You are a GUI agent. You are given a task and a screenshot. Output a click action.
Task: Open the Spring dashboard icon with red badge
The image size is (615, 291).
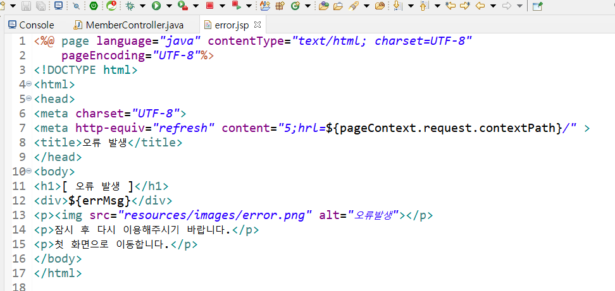[x=111, y=6]
